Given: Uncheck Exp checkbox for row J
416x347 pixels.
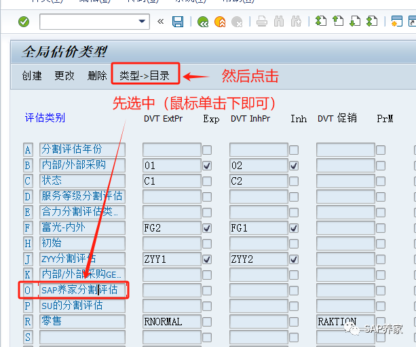Looking at the screenshot, I should tap(207, 259).
